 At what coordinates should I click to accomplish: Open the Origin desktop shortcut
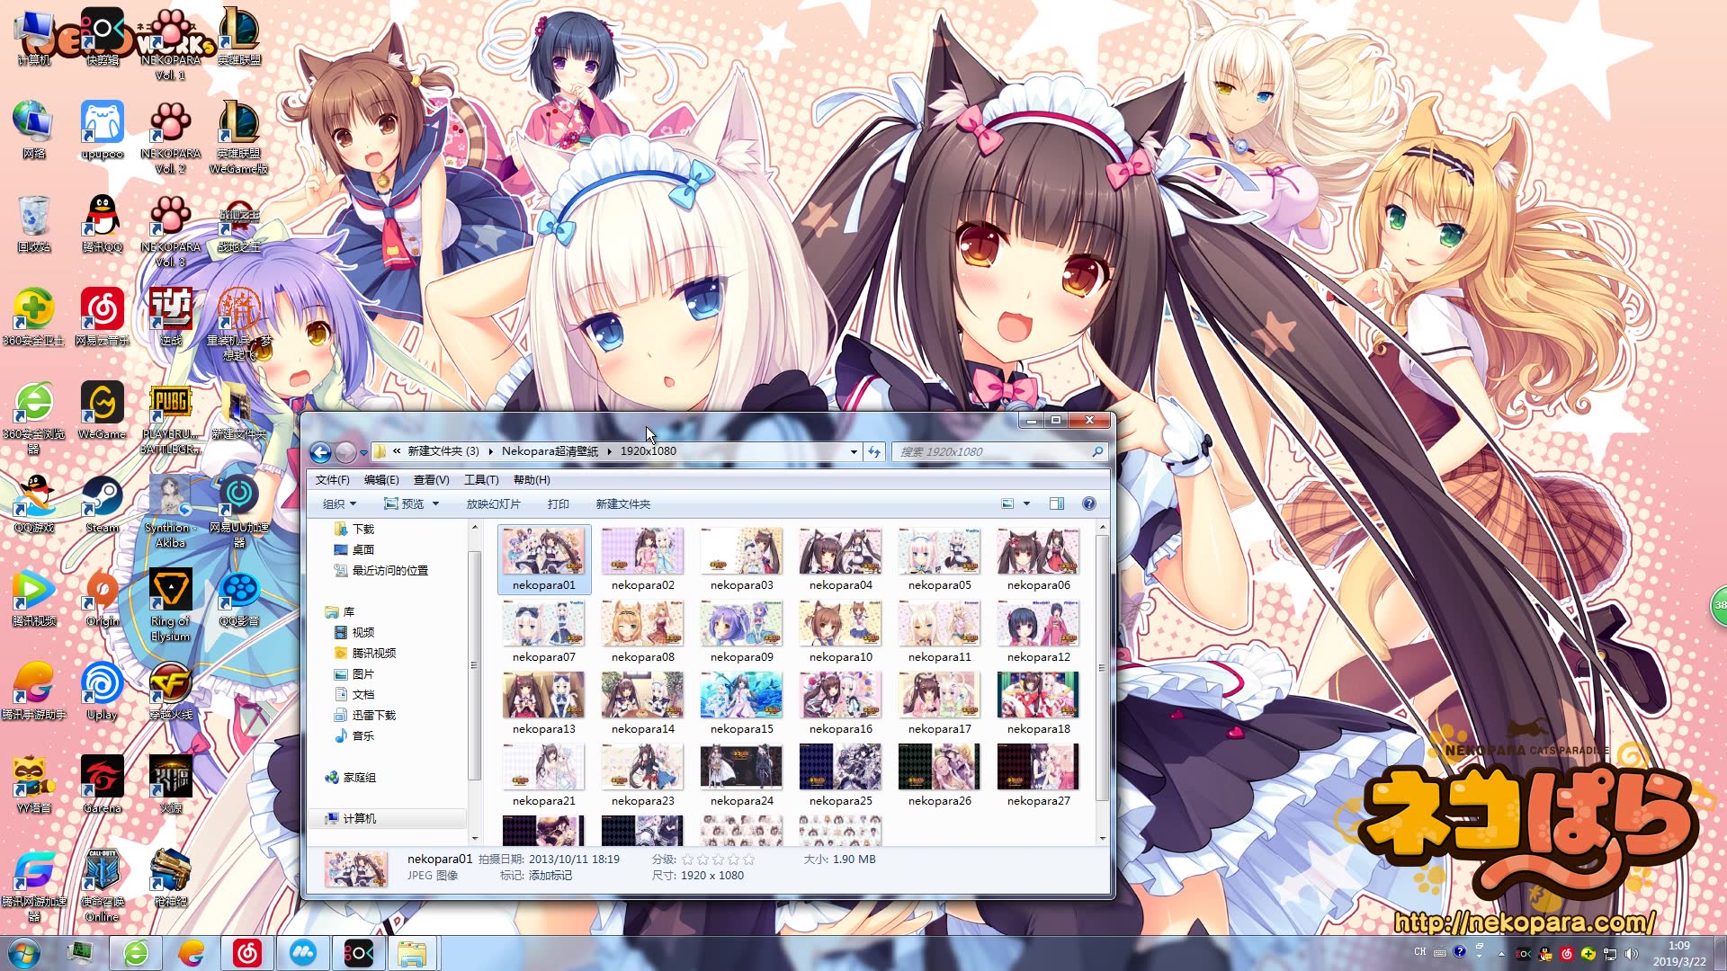(x=102, y=597)
